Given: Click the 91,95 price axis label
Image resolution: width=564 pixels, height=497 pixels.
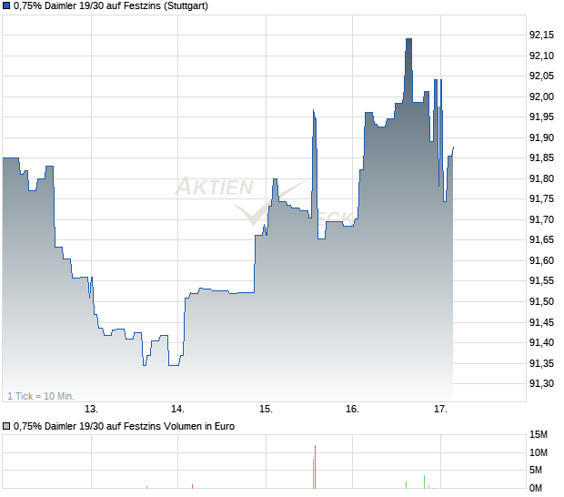Looking at the screenshot, I should point(541,117).
